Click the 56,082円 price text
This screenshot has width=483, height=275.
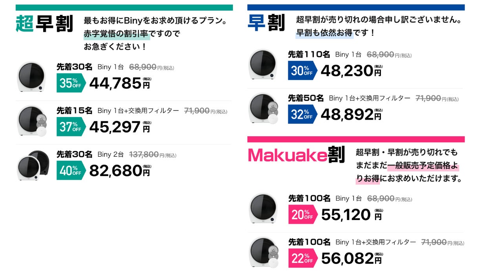(x=351, y=258)
